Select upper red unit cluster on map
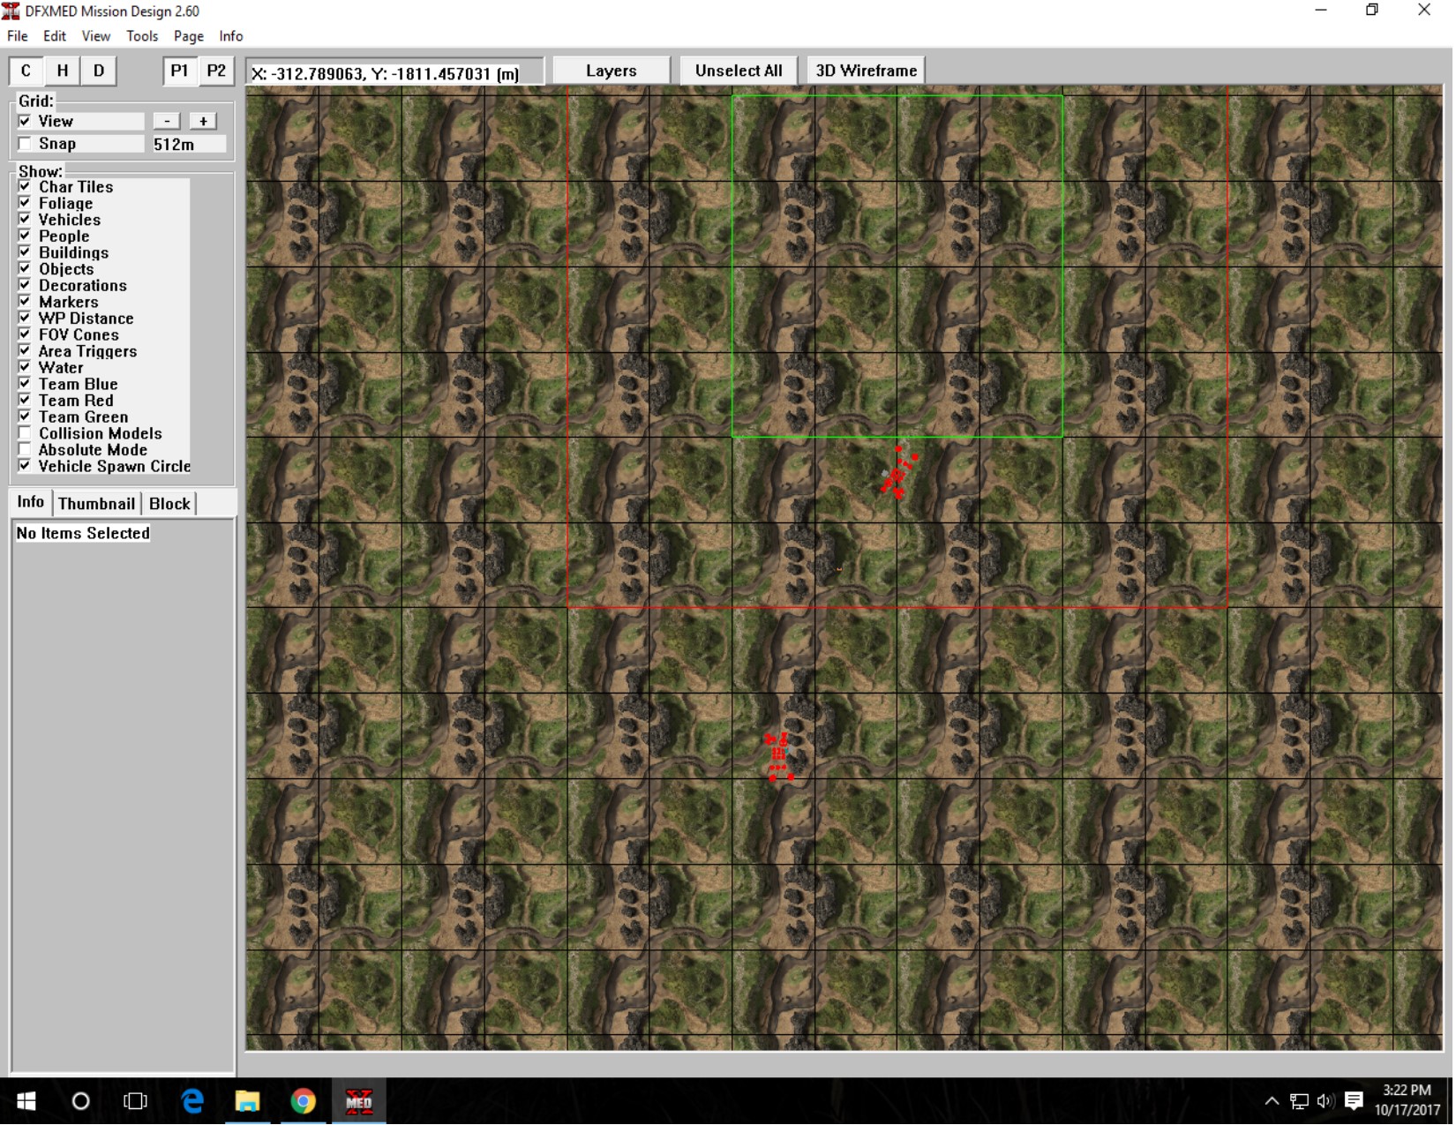1456x1125 pixels. point(899,473)
